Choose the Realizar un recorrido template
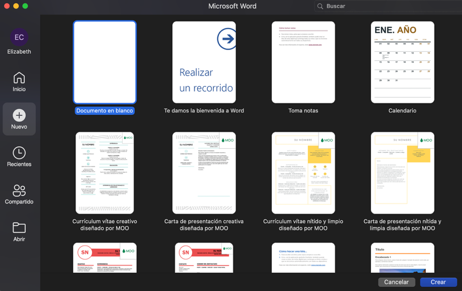This screenshot has height=291, width=462. point(204,62)
